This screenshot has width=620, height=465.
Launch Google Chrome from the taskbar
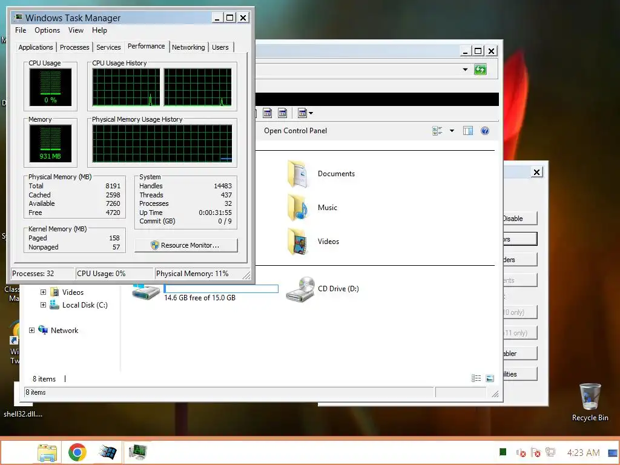pyautogui.click(x=77, y=452)
